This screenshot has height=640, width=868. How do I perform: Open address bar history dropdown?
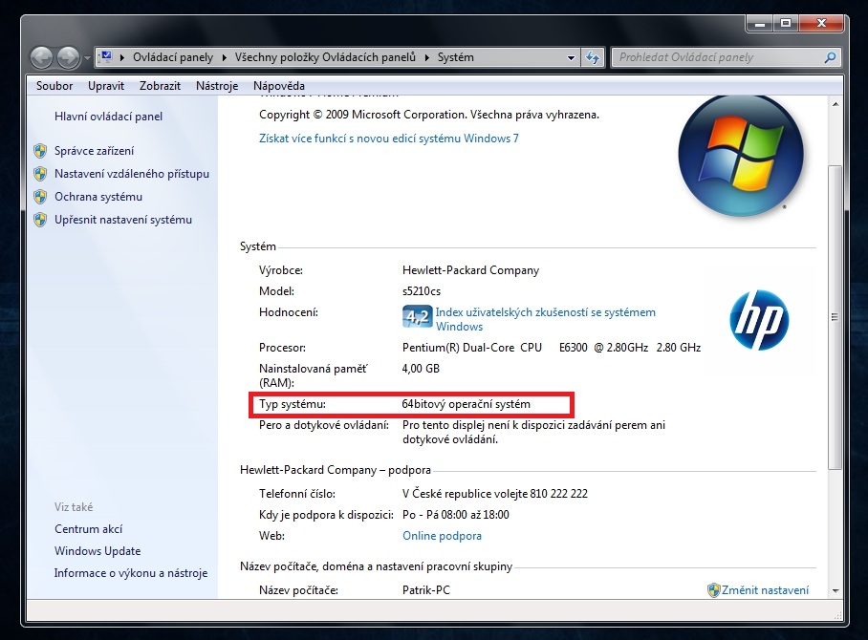(571, 57)
